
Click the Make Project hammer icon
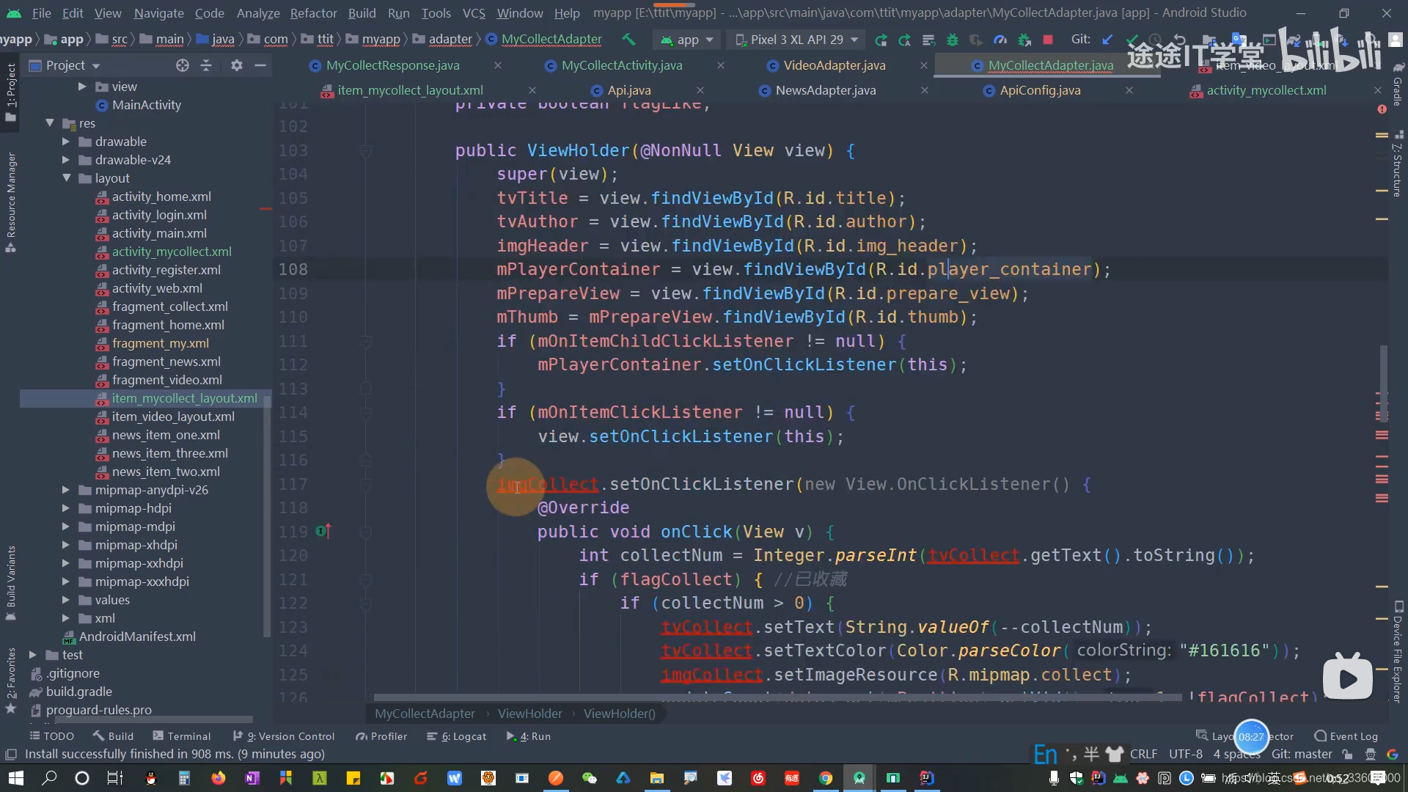[x=628, y=40]
